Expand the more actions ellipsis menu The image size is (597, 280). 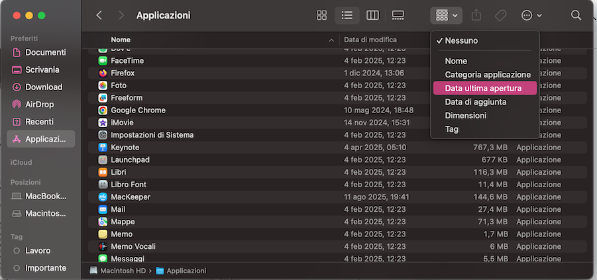(x=531, y=15)
